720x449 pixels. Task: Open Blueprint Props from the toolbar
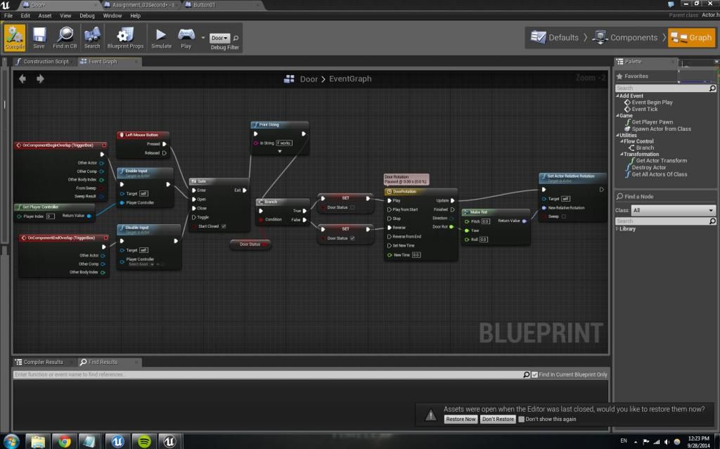click(125, 37)
